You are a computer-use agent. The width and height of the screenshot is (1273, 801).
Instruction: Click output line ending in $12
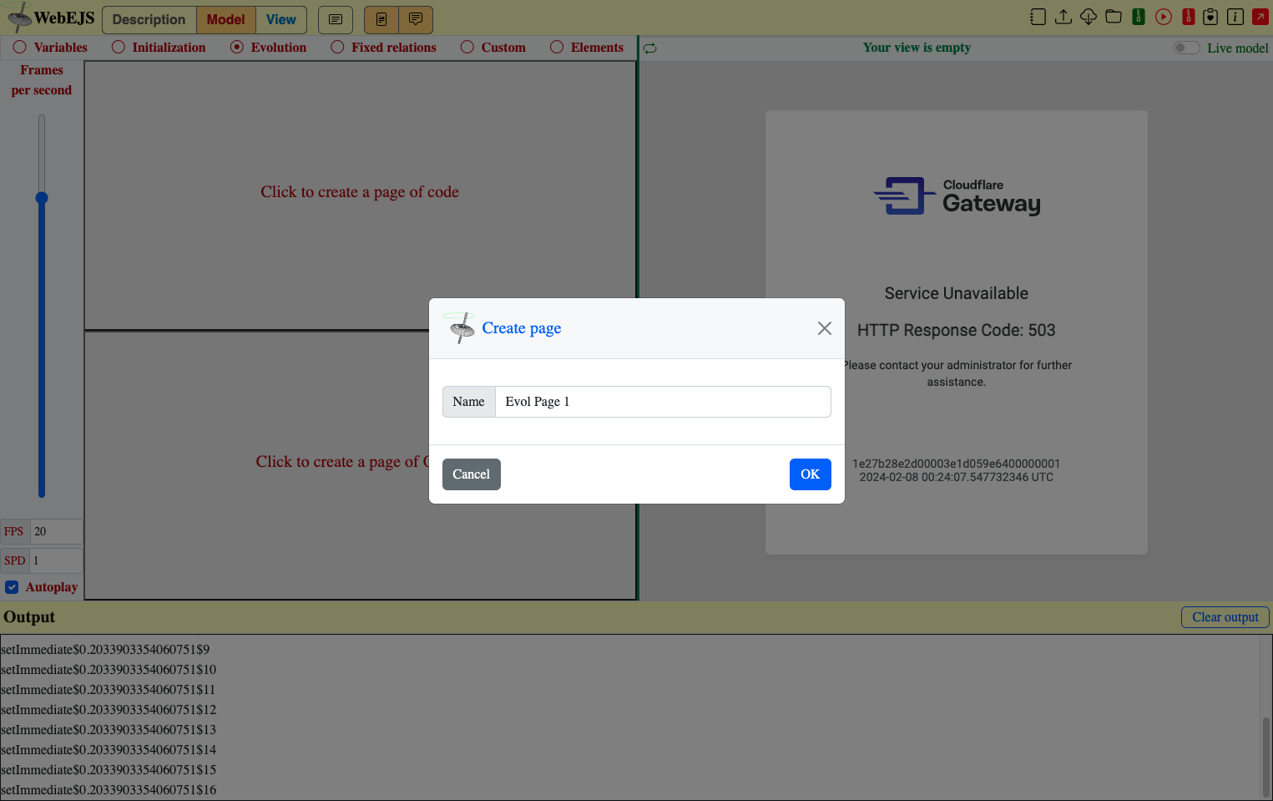pos(109,710)
